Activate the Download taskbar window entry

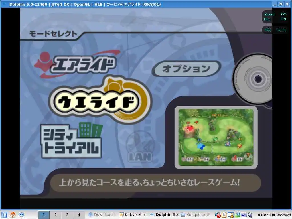102,215
